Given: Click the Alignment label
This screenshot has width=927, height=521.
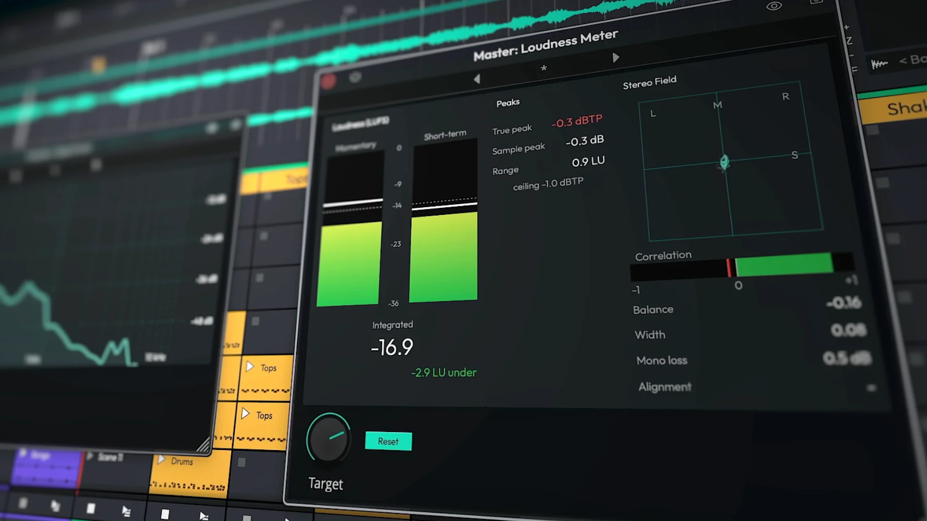Looking at the screenshot, I should click(x=665, y=387).
